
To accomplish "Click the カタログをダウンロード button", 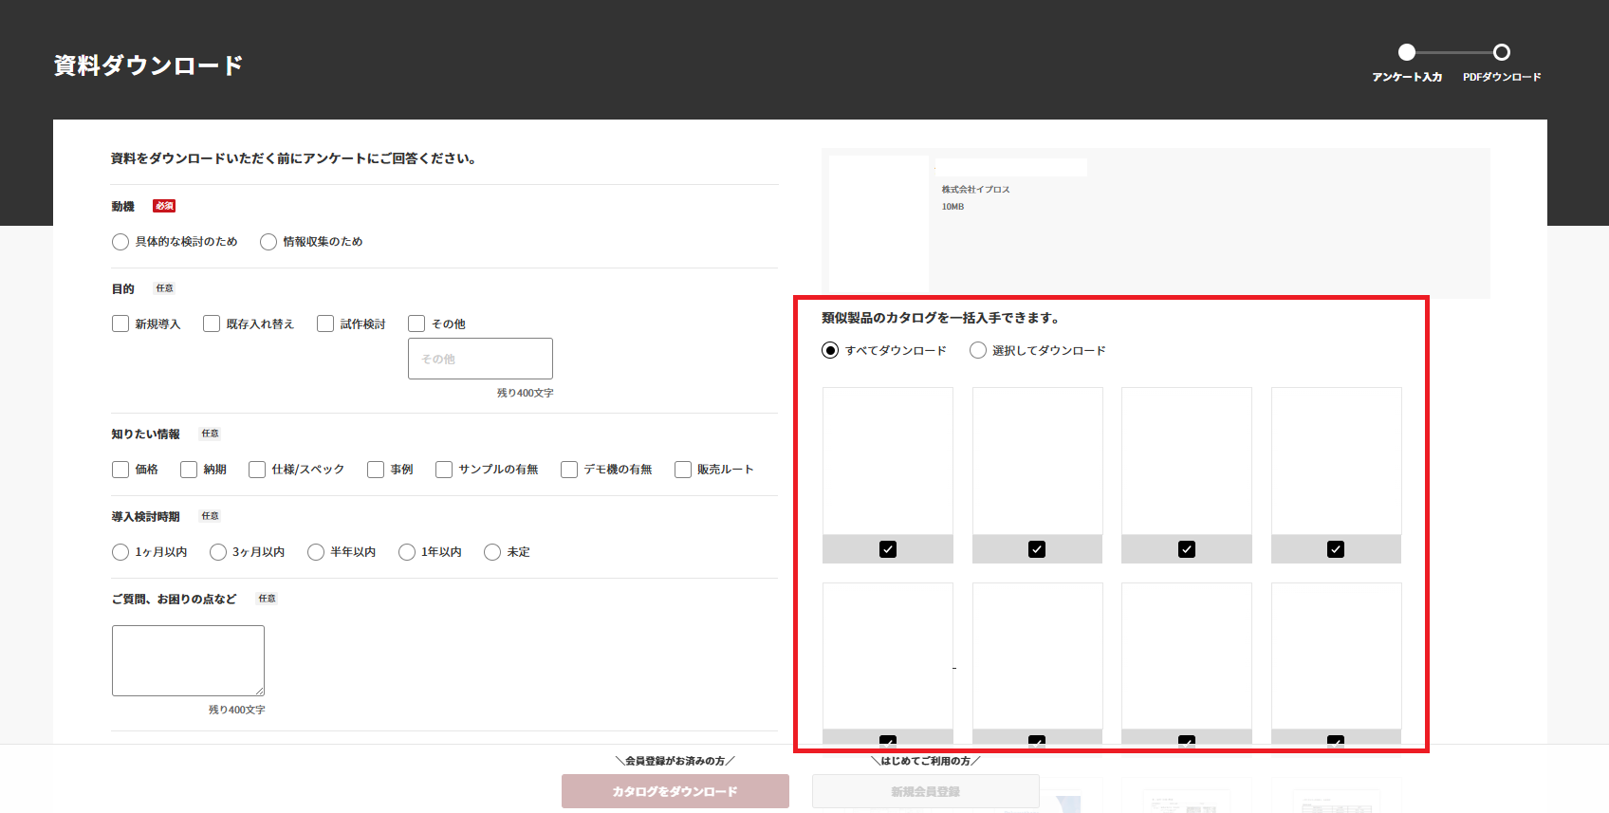I will coord(675,791).
